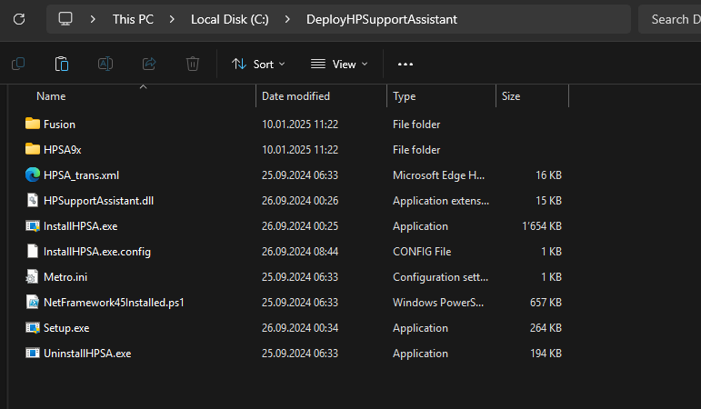Click the date 26.09.2024 08:44
This screenshot has height=409, width=701.
(300, 252)
